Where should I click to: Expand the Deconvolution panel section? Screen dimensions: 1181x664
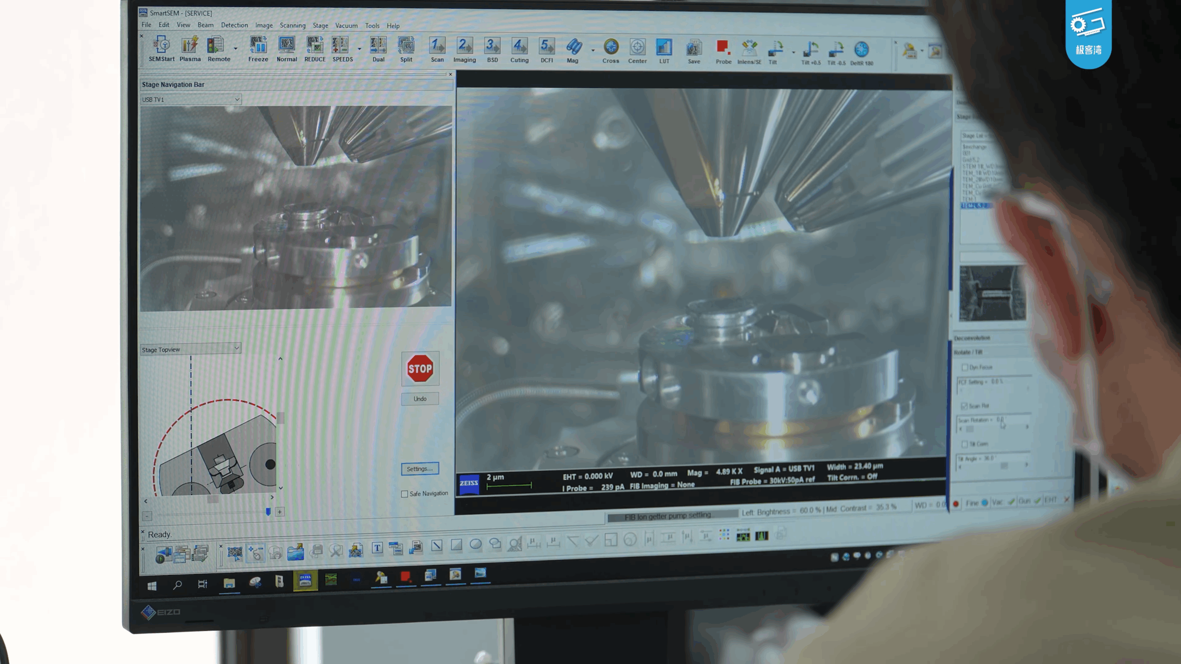[972, 338]
